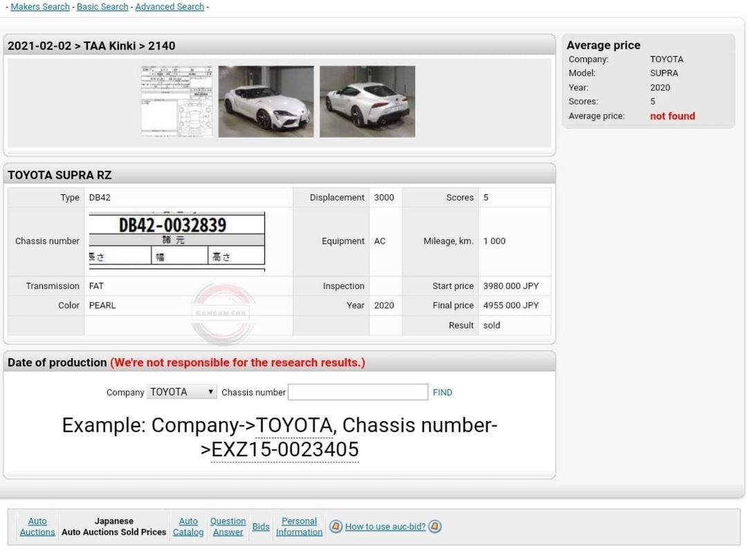Viewport: 747px width, 551px height.
Task: View the rear-side white Supra photo
Action: (x=367, y=102)
